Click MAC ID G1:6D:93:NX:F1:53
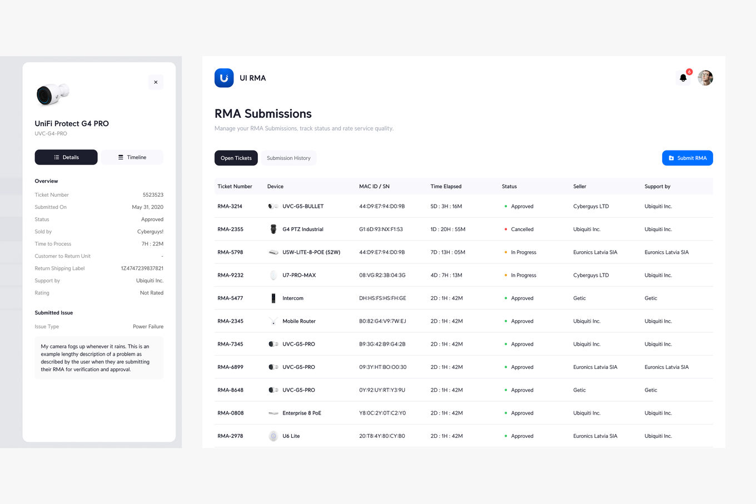The width and height of the screenshot is (756, 504). 381,229
